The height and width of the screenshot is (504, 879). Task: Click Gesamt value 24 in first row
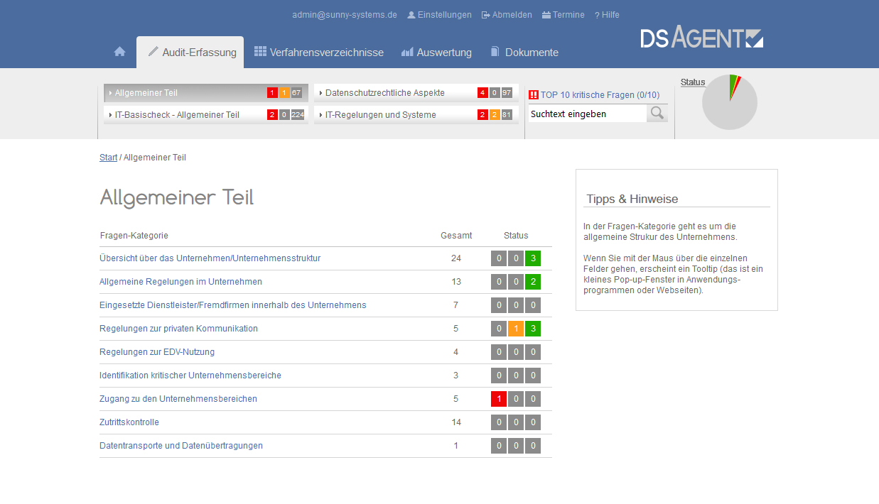456,258
